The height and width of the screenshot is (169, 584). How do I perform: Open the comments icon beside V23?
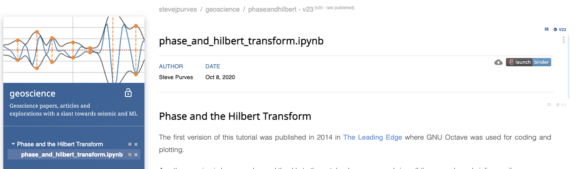tap(547, 29)
